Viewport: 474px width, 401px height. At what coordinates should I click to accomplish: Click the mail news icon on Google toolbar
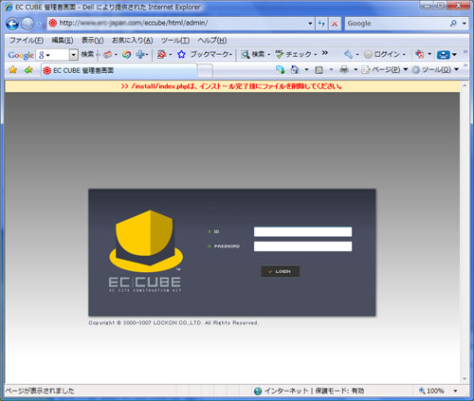pos(108,54)
